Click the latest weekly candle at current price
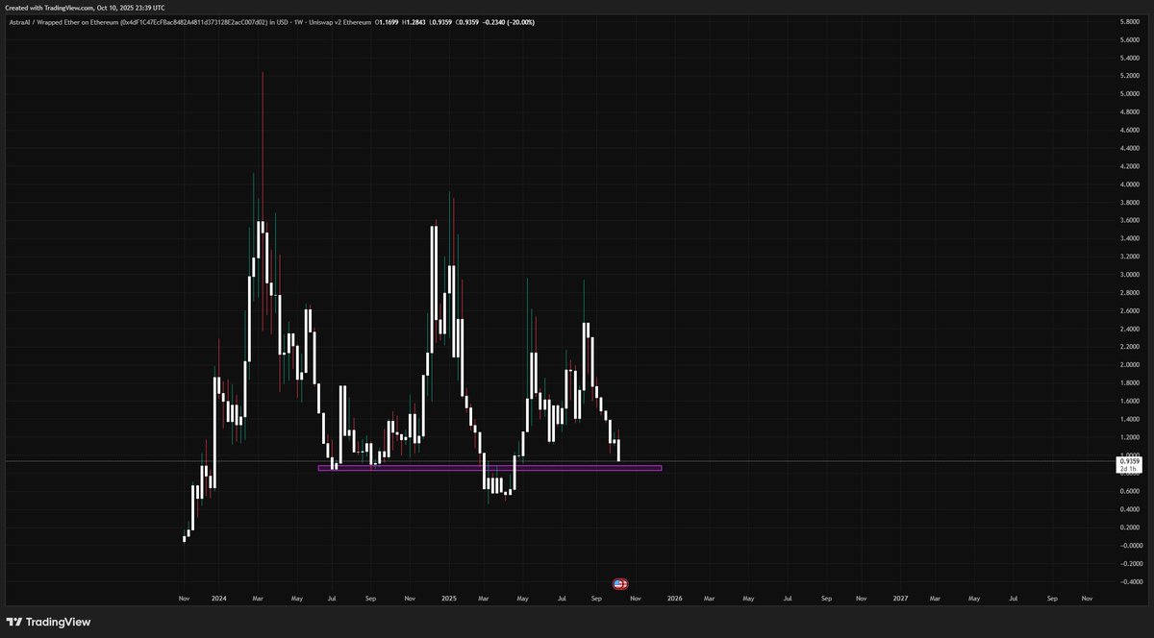 pos(619,450)
